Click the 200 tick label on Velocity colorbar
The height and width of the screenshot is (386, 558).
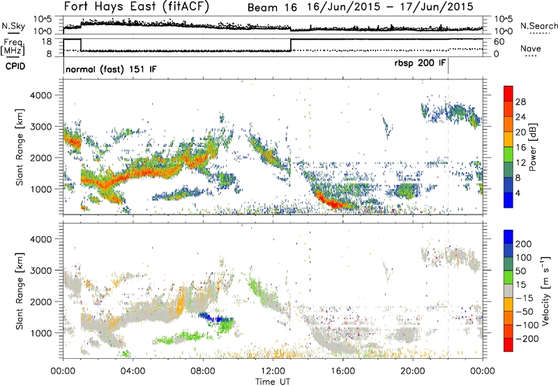tap(524, 244)
